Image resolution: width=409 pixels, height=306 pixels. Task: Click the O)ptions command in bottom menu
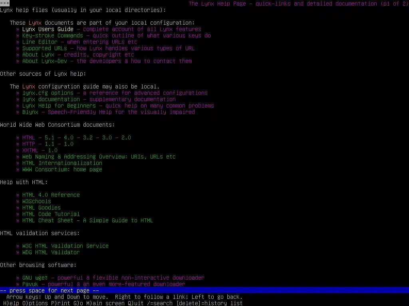35,303
